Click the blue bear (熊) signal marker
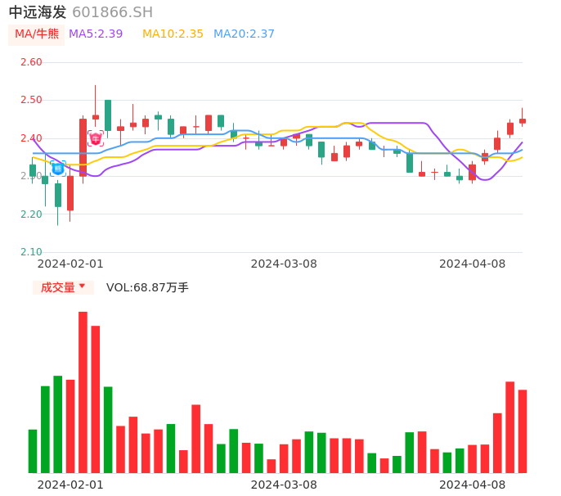The height and width of the screenshot is (496, 561). (x=58, y=168)
